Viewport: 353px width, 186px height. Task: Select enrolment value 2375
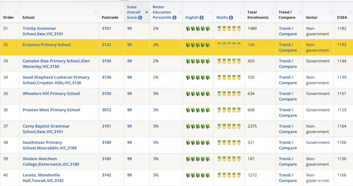(x=252, y=126)
